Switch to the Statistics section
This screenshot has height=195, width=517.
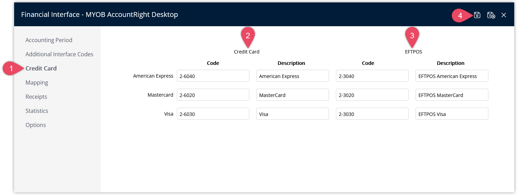[37, 111]
